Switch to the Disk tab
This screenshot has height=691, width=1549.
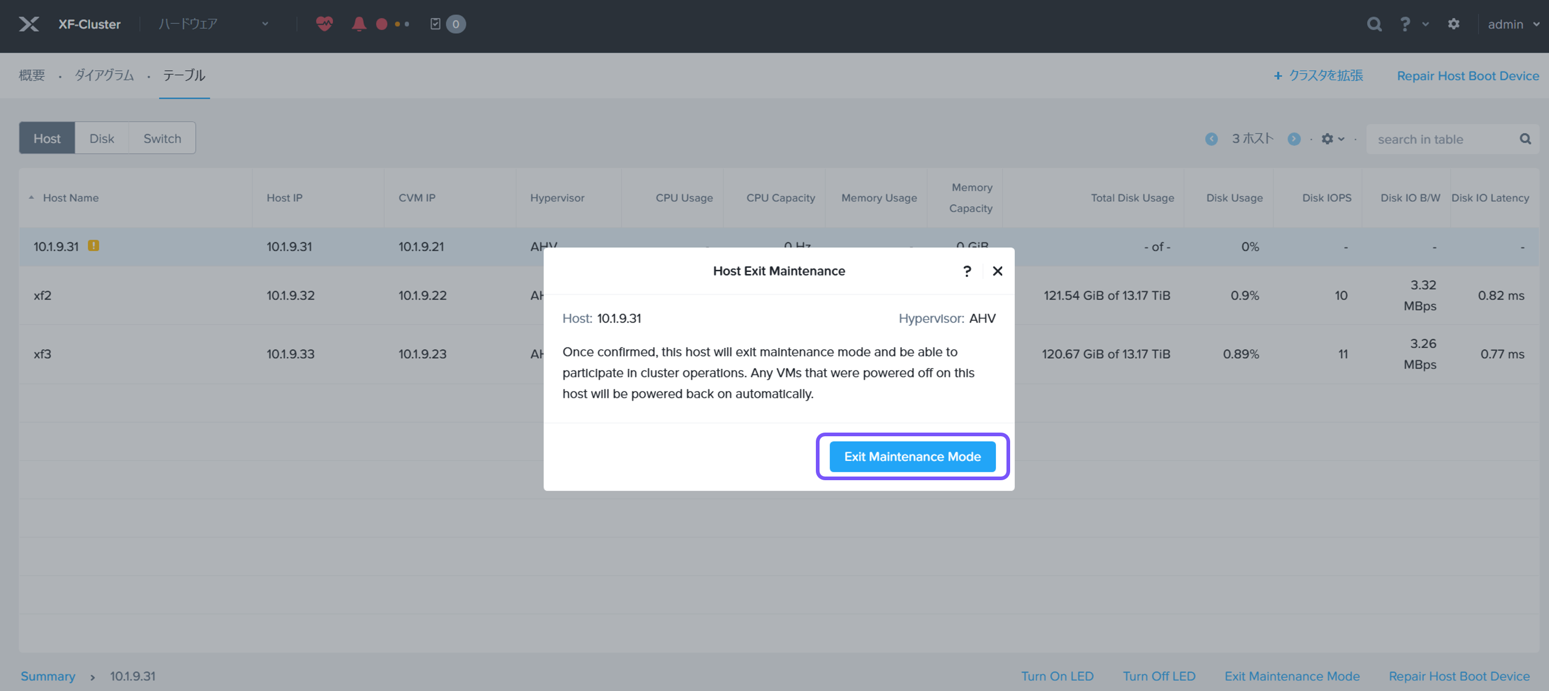coord(102,138)
